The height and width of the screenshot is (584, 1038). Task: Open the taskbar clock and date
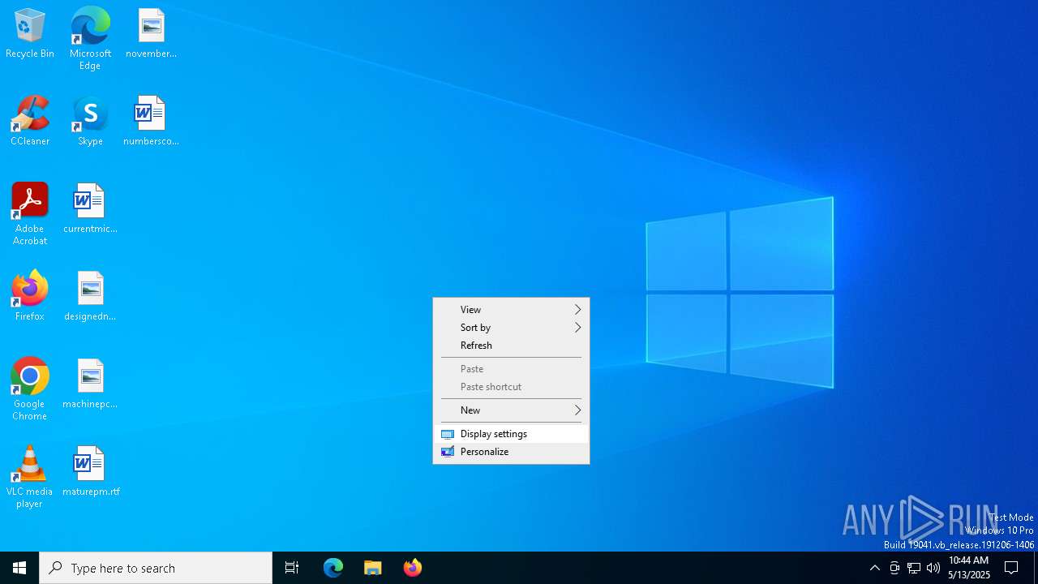969,568
